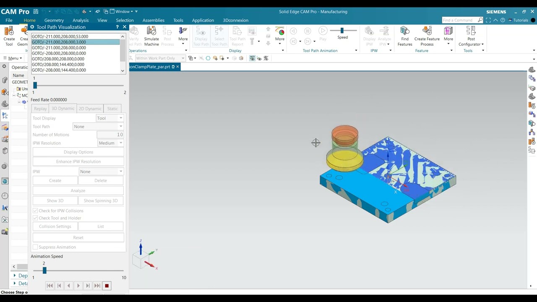Image resolution: width=537 pixels, height=302 pixels.
Task: Click the Reset button
Action: point(78,237)
